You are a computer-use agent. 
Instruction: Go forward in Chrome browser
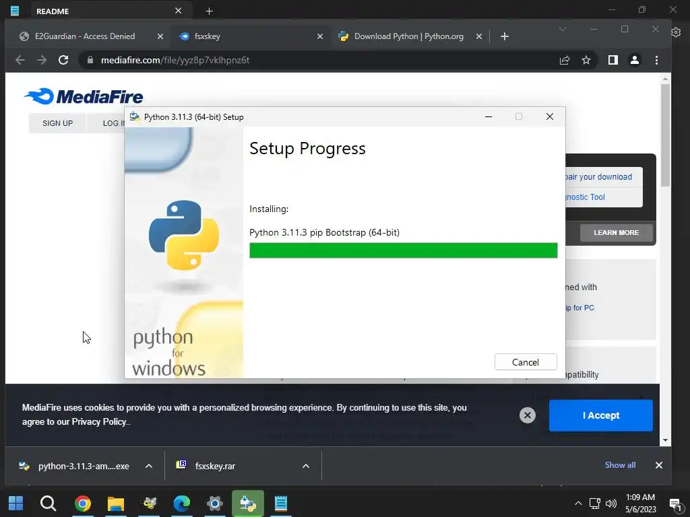click(42, 60)
